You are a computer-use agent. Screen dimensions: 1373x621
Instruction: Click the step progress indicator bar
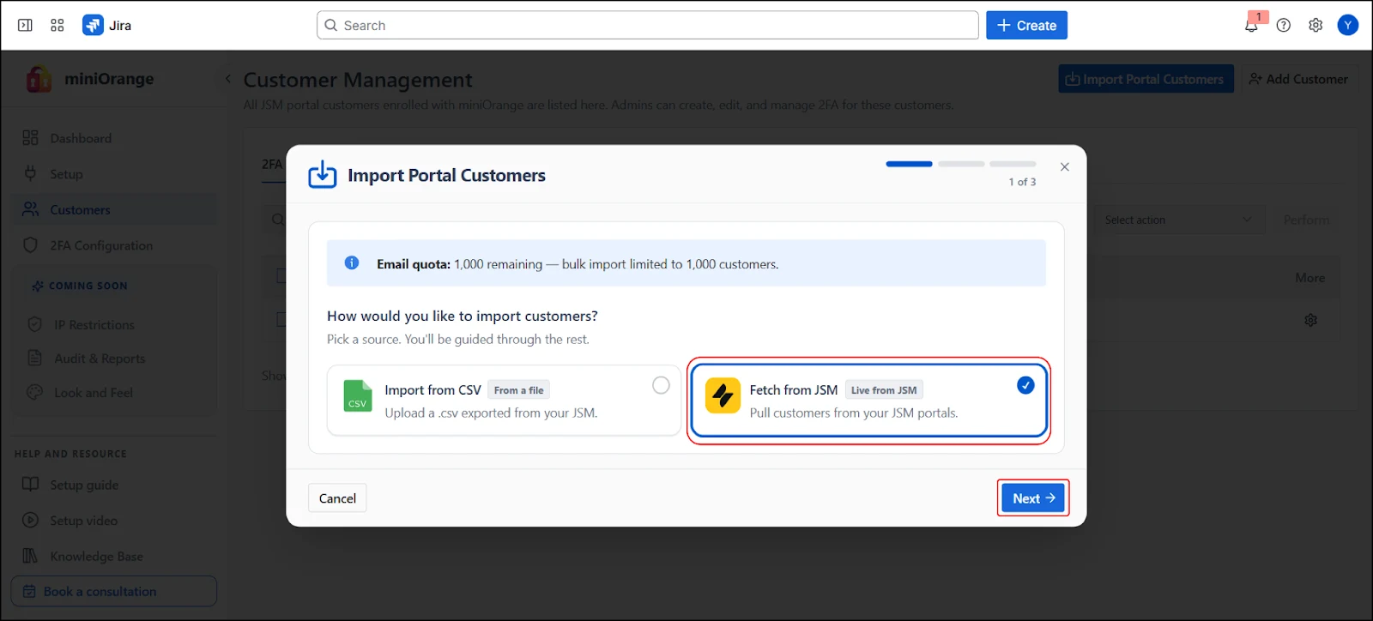[961, 164]
